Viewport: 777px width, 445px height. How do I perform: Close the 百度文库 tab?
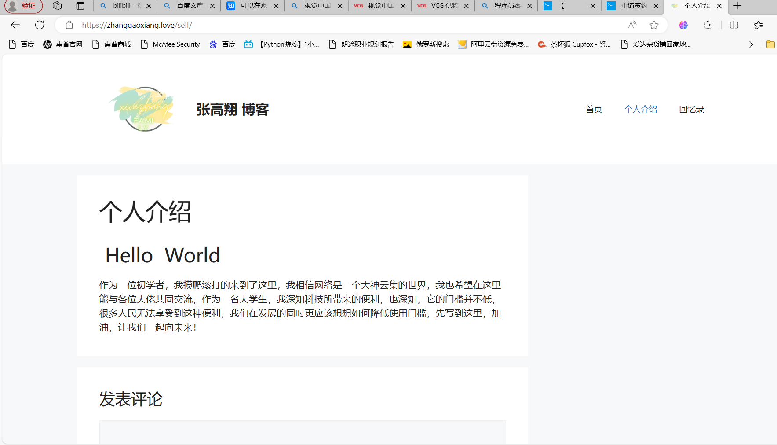click(212, 6)
